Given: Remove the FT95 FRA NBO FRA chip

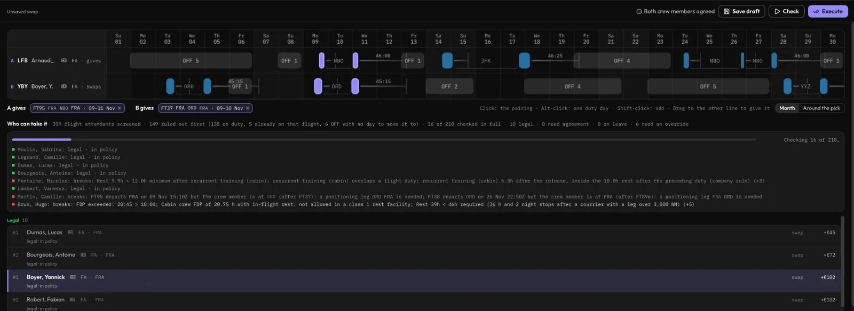Looking at the screenshot, I should coord(120,108).
